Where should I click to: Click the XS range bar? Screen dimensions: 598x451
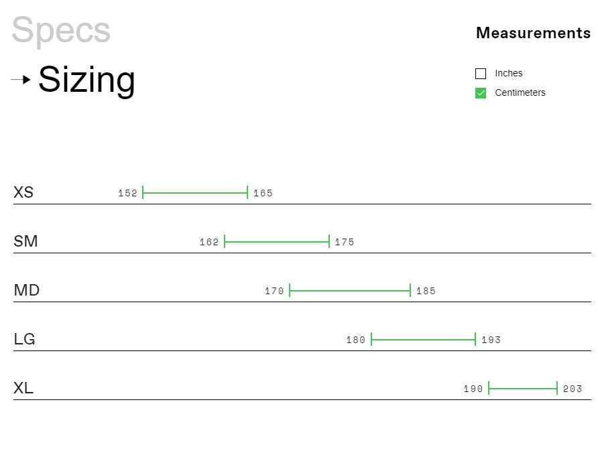[194, 192]
